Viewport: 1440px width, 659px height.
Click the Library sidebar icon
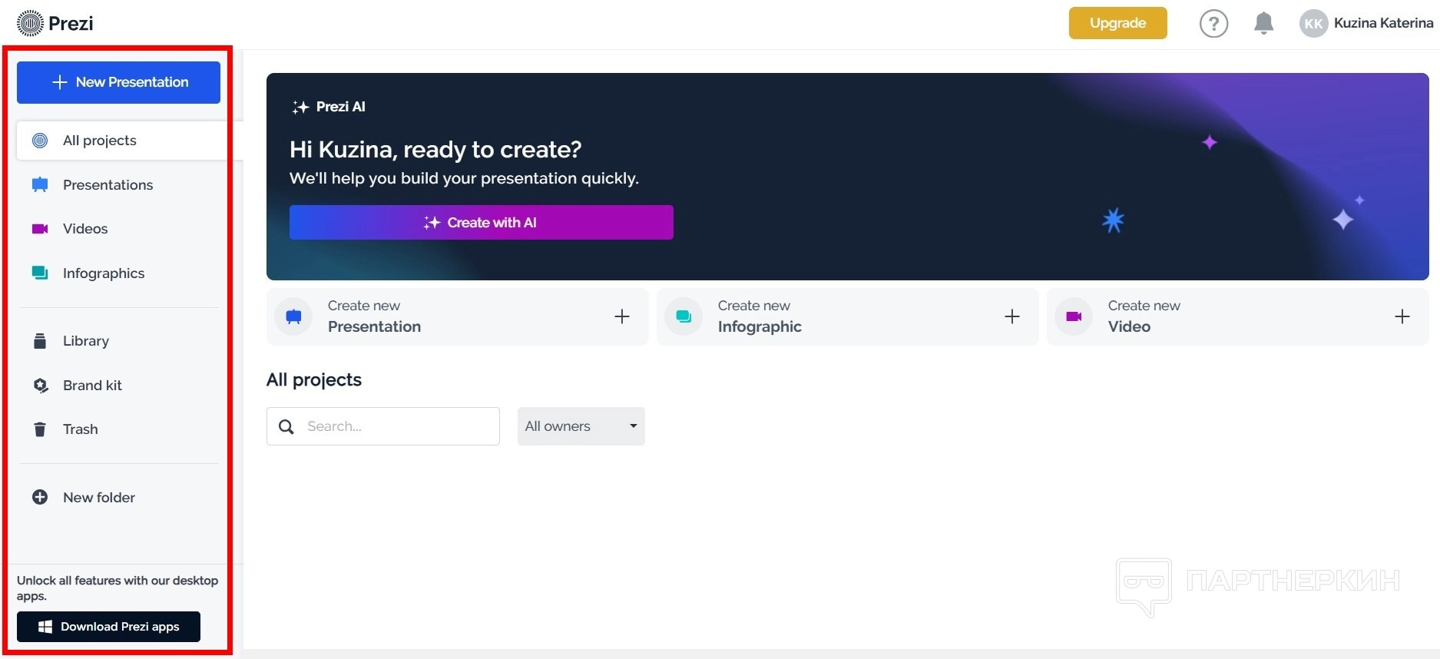40,341
